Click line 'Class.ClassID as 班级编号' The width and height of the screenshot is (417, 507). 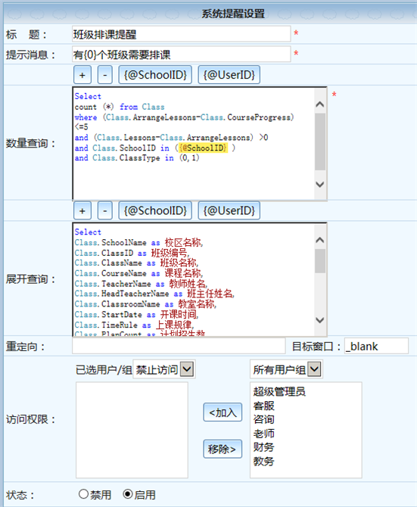point(132,253)
